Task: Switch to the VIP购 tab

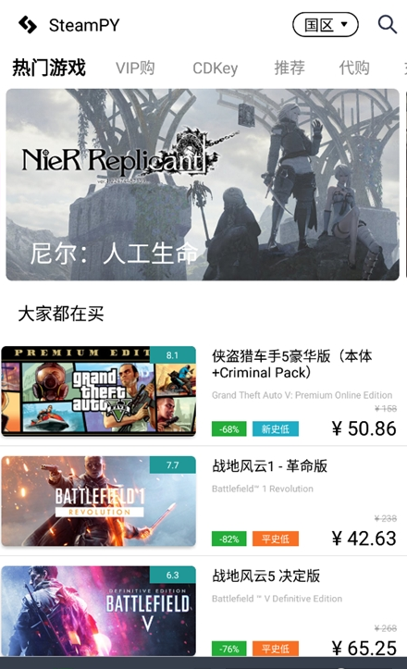Action: (x=135, y=68)
